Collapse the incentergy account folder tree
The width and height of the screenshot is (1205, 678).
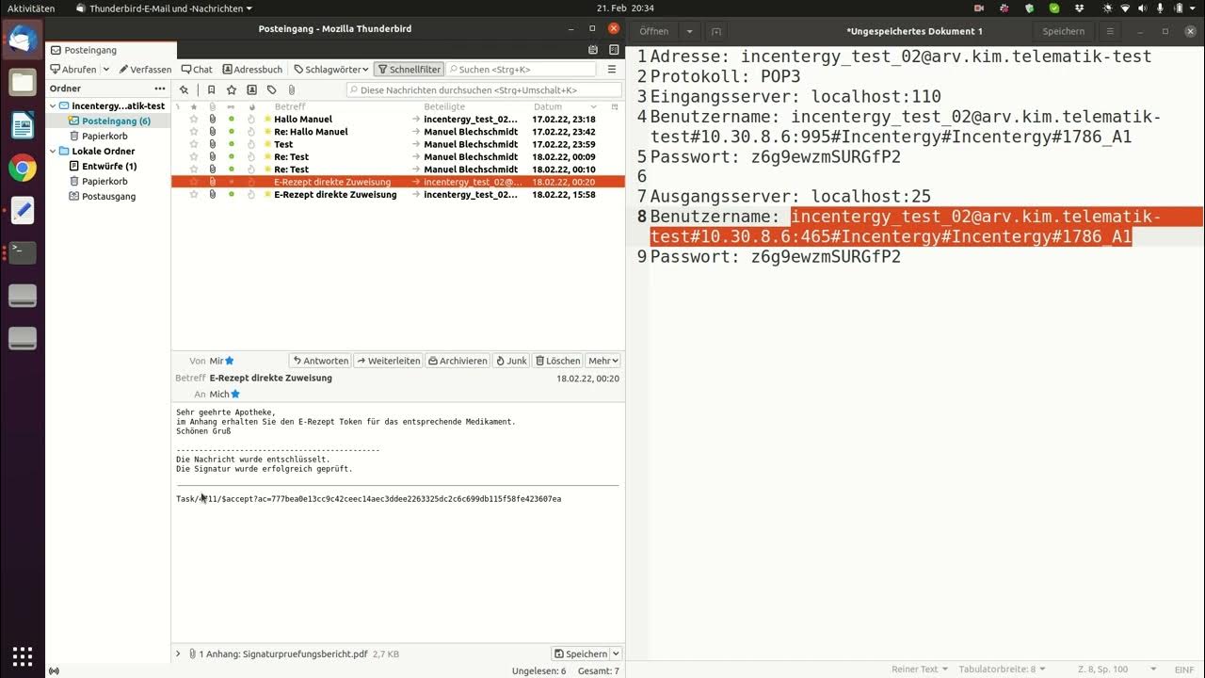54,106
